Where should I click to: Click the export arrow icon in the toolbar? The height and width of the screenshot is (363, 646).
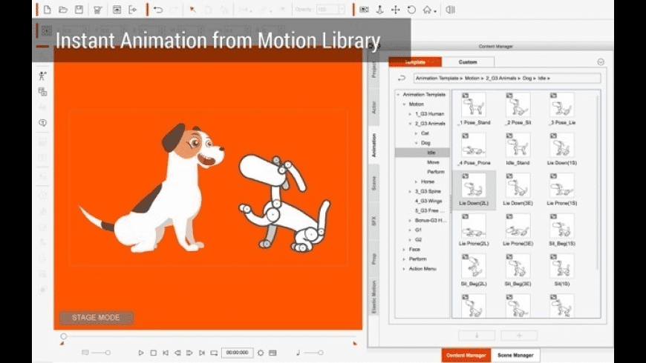(133, 10)
